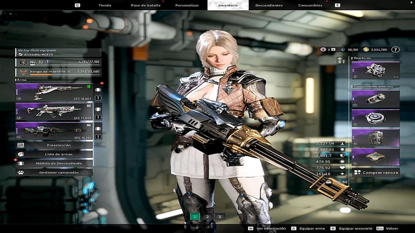415x233 pixels.
Task: Click the Lista de armas weapon icon
Action: click(x=21, y=154)
